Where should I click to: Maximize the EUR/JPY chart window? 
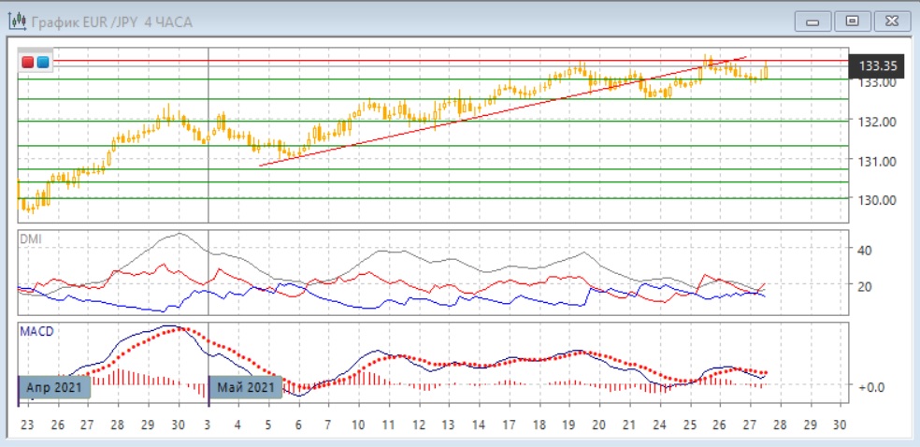[851, 22]
